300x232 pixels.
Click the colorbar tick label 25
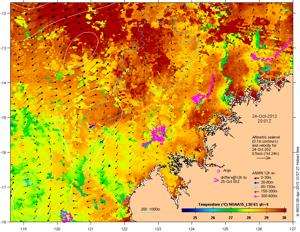(x=195, y=218)
